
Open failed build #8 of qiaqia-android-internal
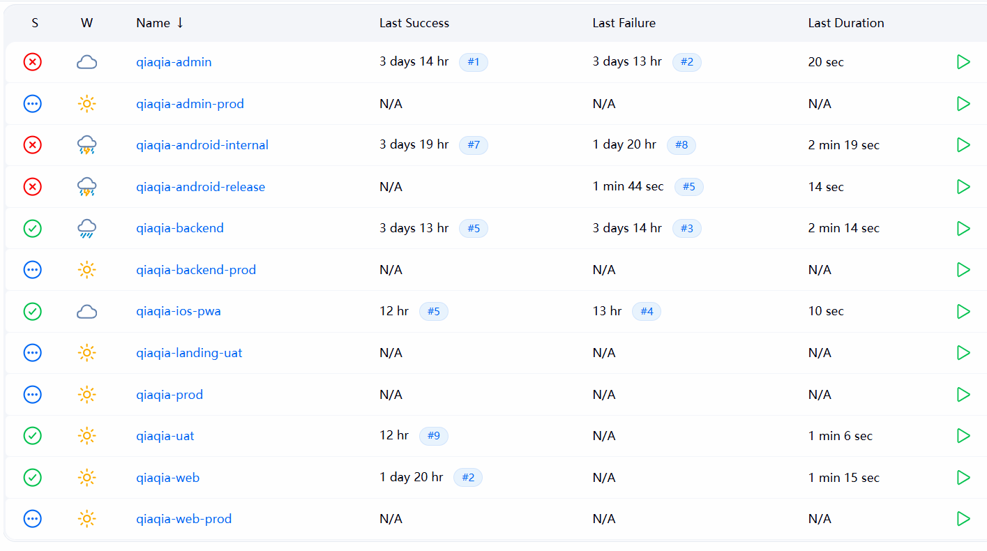point(681,145)
